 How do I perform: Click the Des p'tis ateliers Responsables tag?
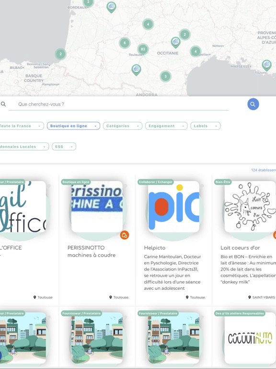pyautogui.click(x=240, y=313)
